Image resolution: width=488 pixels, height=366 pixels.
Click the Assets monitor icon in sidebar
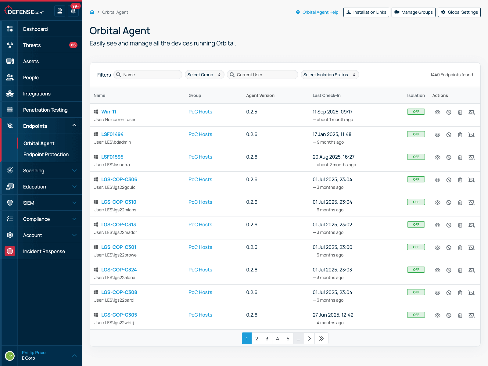(10, 61)
